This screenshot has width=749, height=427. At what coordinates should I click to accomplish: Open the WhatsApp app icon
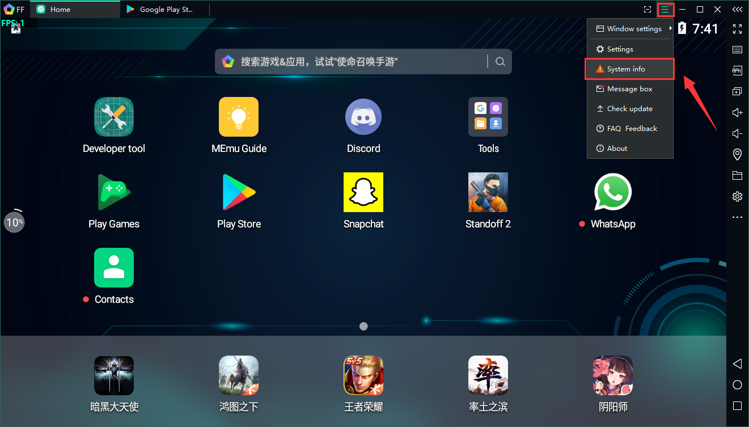(612, 193)
